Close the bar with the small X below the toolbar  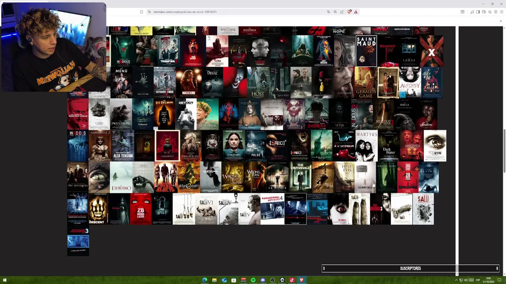(x=500, y=21)
